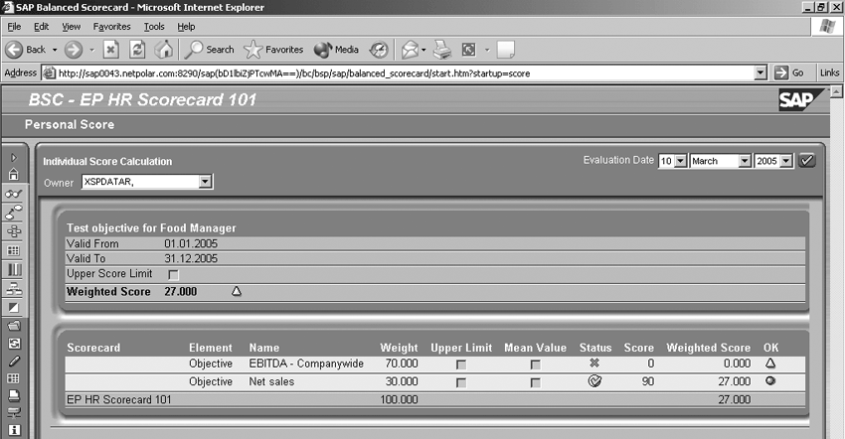845x439 pixels.
Task: Click the network connection icon in sidebar
Action: pos(14,412)
